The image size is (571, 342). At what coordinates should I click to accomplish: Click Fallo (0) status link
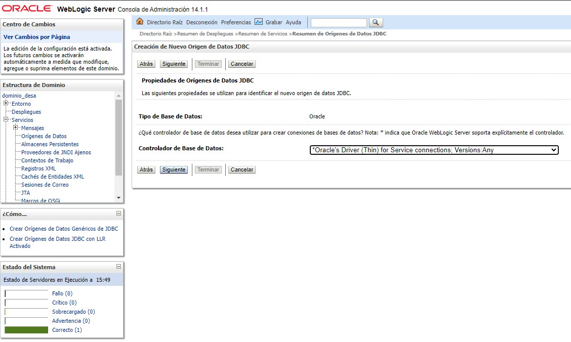62,293
